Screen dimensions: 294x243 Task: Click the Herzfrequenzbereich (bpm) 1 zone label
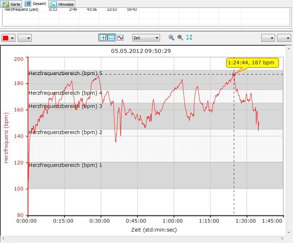click(x=65, y=165)
